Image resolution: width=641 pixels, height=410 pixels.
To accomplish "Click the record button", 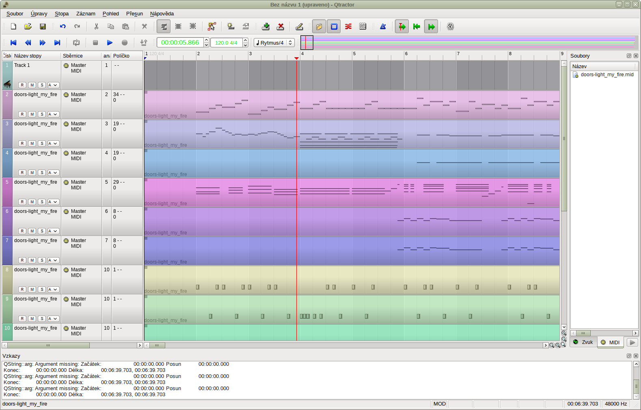I will (x=125, y=43).
